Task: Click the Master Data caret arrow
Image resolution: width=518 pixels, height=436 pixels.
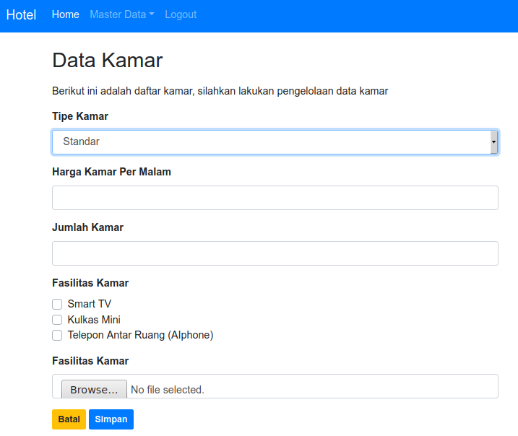Action: 152,14
